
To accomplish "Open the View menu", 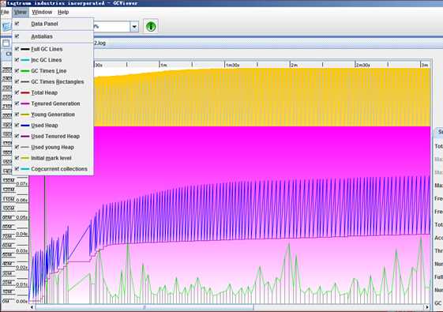I will (x=21, y=12).
